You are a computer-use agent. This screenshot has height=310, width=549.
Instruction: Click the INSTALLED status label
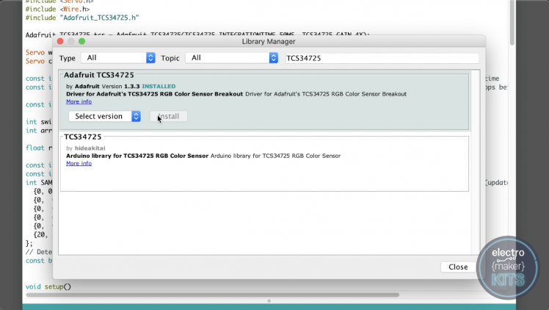(x=159, y=86)
